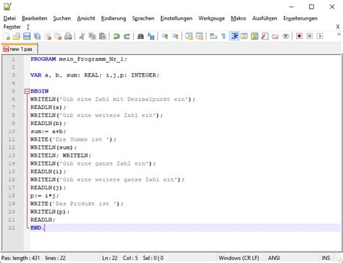Click on the VAR declaration line
Image resolution: width=343 pixels, height=263 pixels.
click(x=95, y=75)
